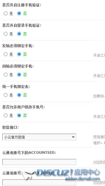The image size is (105, 186).
Task: Select 是 for 统一手机绑定表
Action: 5,95
